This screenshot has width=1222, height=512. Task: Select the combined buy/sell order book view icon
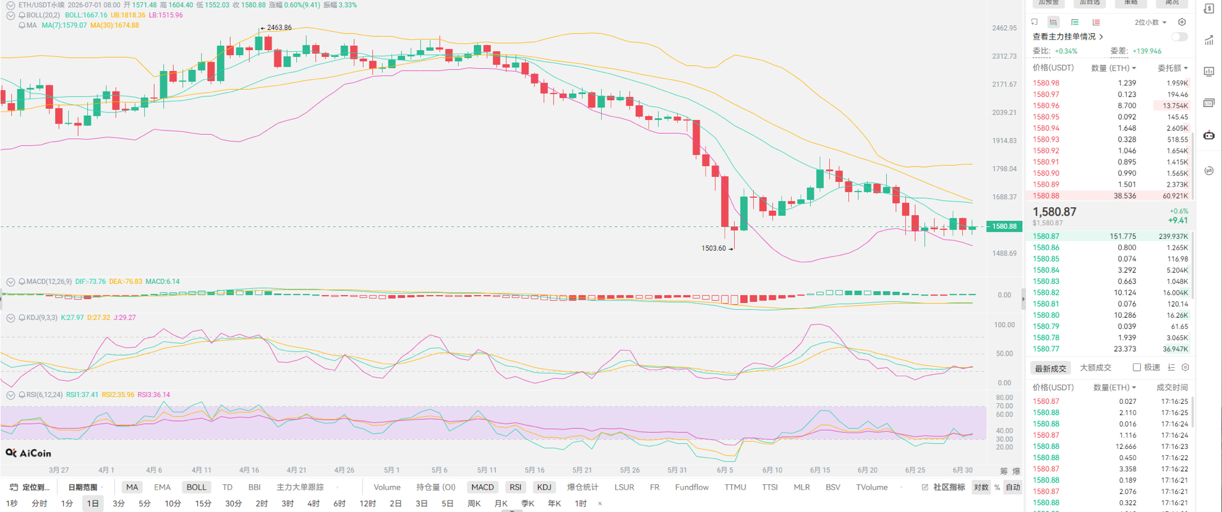coord(1053,22)
